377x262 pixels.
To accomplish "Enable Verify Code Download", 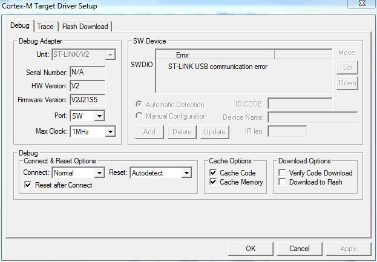I will point(283,172).
